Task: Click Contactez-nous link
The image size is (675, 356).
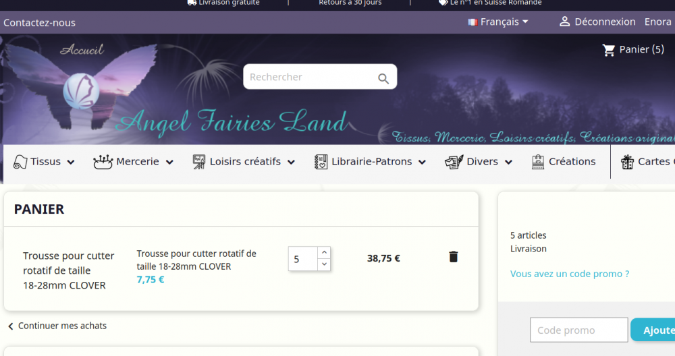Action: (x=39, y=23)
